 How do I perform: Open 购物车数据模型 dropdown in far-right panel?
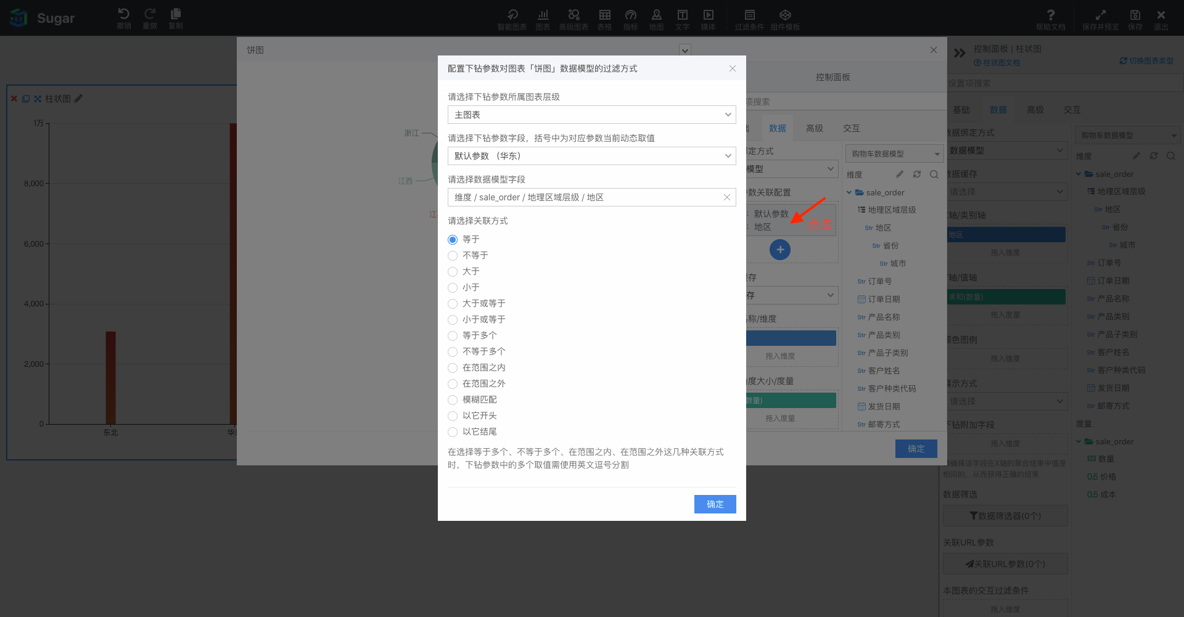[1128, 135]
